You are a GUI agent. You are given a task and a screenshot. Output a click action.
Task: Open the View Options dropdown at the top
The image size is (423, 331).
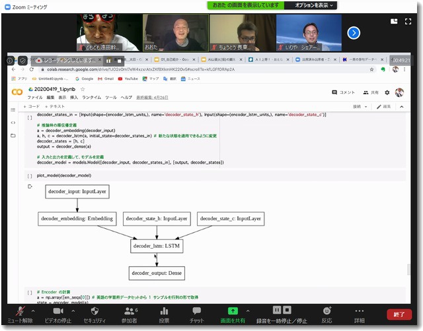click(311, 5)
